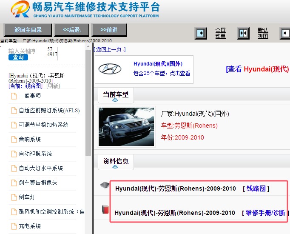290x234 pixels.
Task: Click the 当前：线路图 link
Action: pos(26,86)
